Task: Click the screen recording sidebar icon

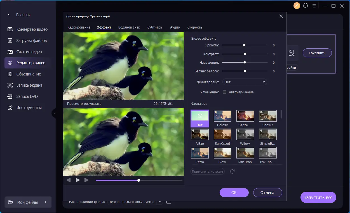Action: [x=10, y=85]
